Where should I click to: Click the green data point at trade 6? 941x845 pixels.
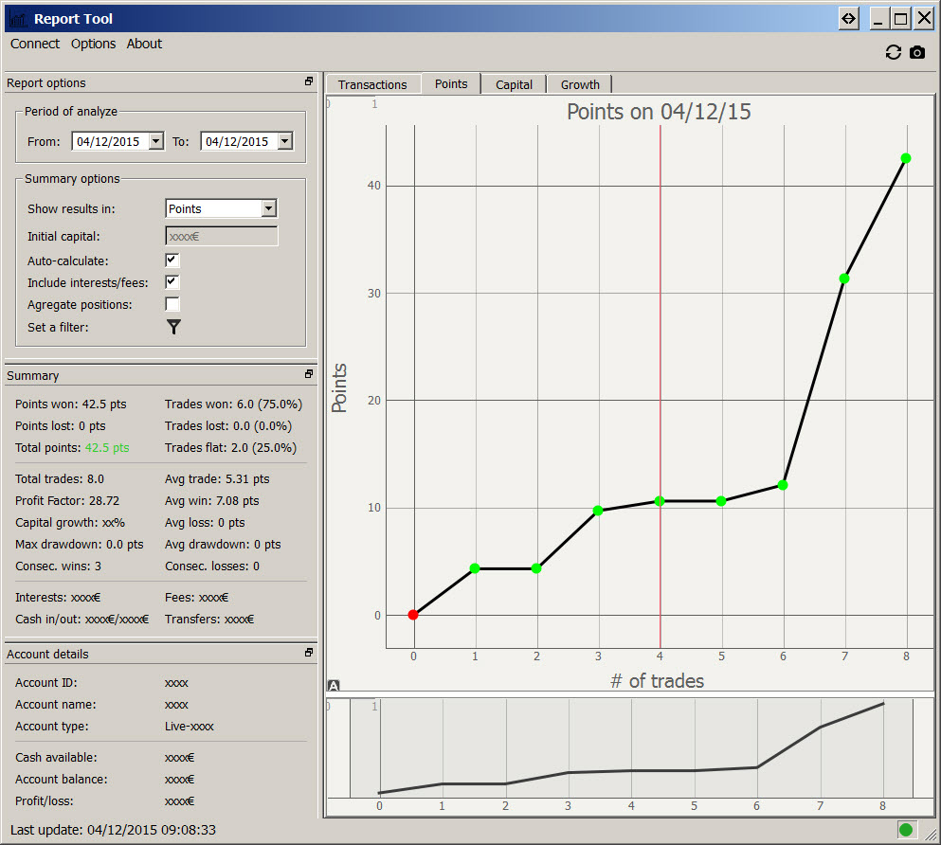783,485
